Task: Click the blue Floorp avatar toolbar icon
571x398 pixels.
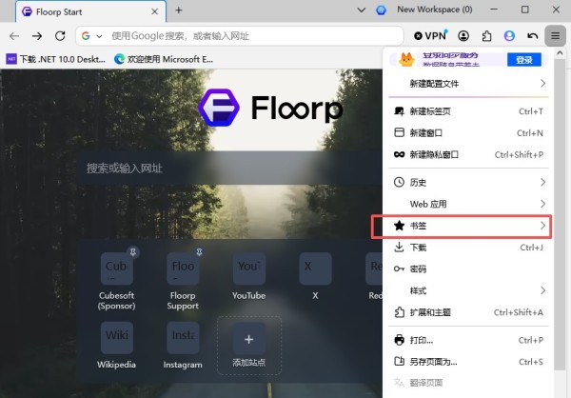Action: point(509,36)
